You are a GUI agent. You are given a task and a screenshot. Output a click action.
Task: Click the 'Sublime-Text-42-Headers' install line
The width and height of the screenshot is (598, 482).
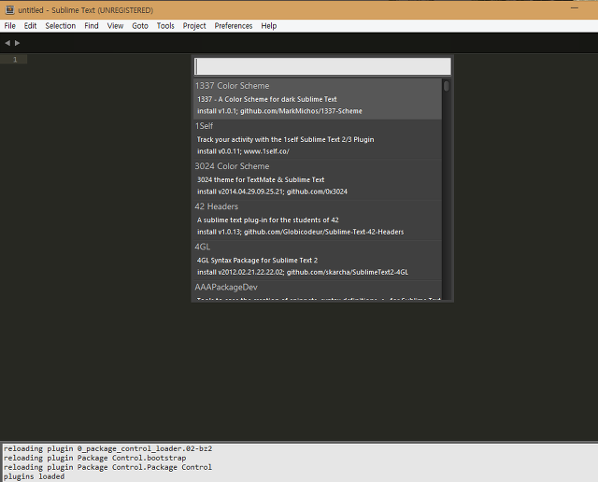(x=301, y=233)
